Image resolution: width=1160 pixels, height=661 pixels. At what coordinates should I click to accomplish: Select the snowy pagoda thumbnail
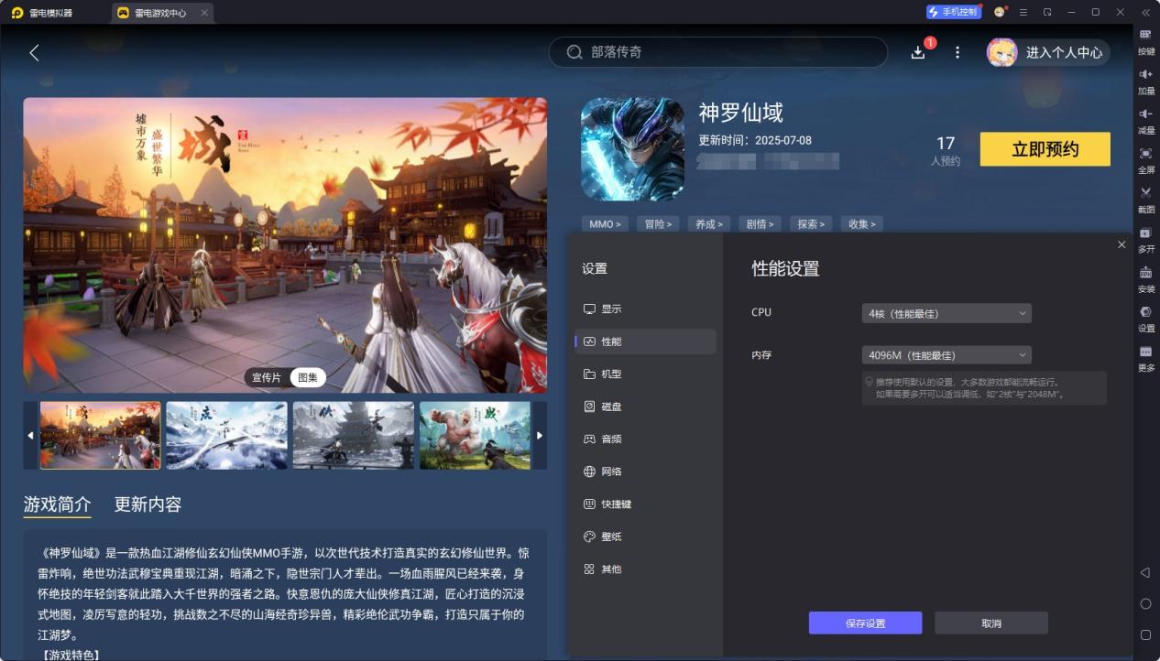pos(354,436)
